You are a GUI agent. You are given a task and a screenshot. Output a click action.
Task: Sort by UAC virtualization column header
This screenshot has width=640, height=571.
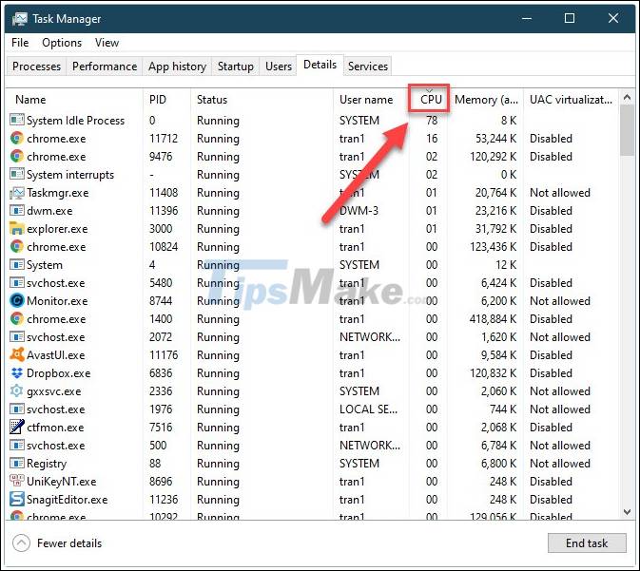[571, 100]
